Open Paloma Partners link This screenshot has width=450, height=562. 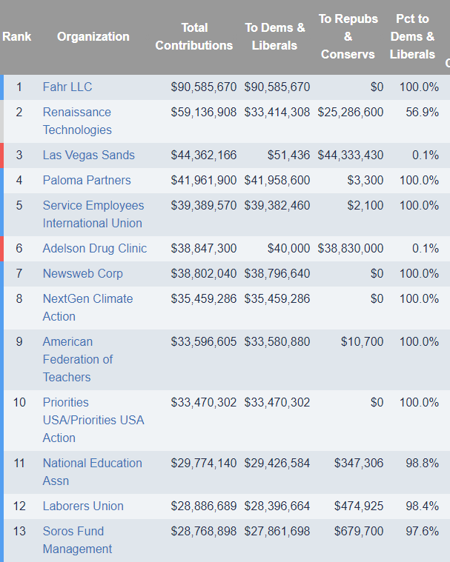pyautogui.click(x=87, y=180)
